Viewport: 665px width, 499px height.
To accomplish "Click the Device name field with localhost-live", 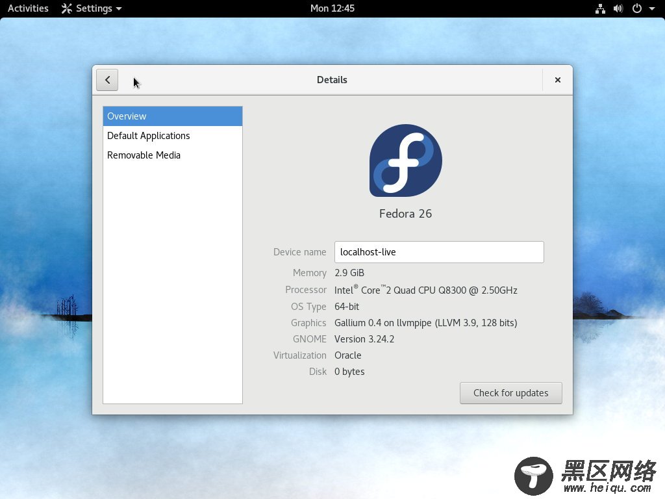I will (439, 252).
